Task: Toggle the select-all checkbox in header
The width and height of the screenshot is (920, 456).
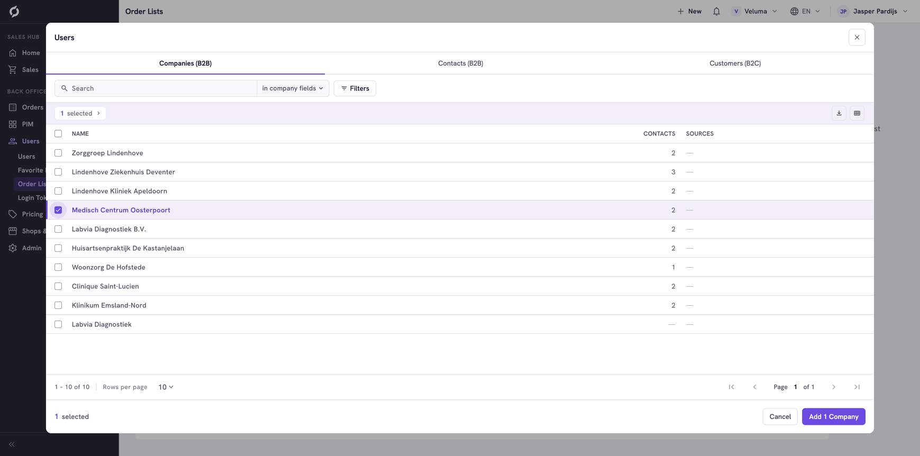Action: pyautogui.click(x=58, y=134)
